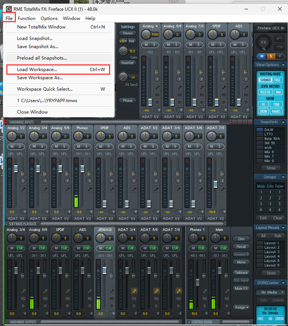Open the Assign dropdown
Viewport: 288px width, 326px height.
pyautogui.click(x=241, y=307)
